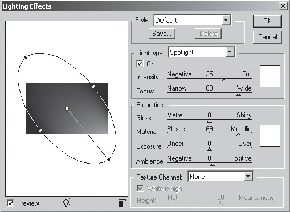Toggle the Preview checkbox
Screen dimensions: 290x212
10,203
